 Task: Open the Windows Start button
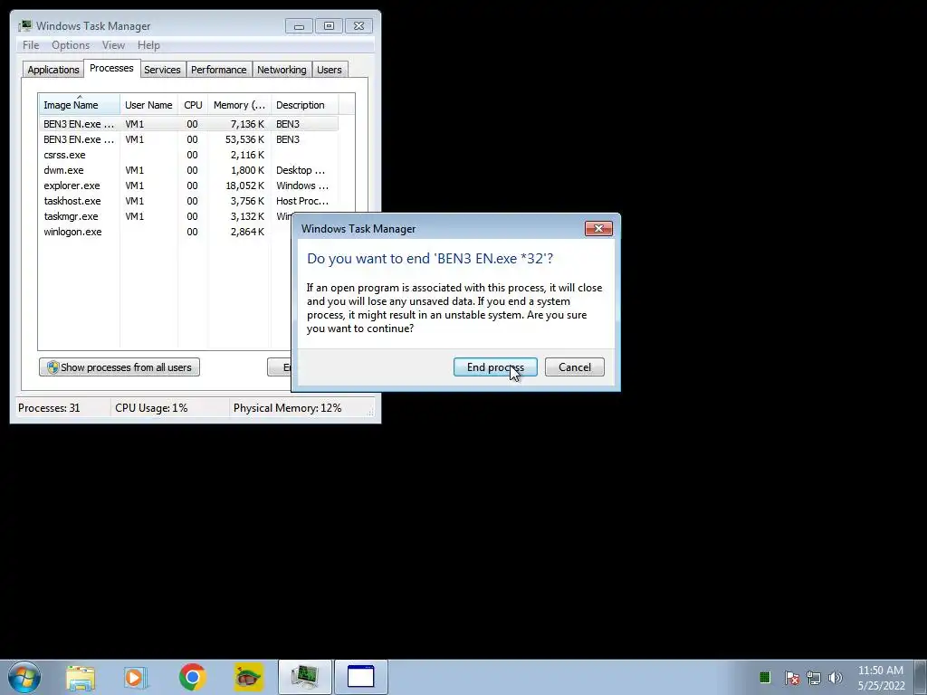click(24, 677)
